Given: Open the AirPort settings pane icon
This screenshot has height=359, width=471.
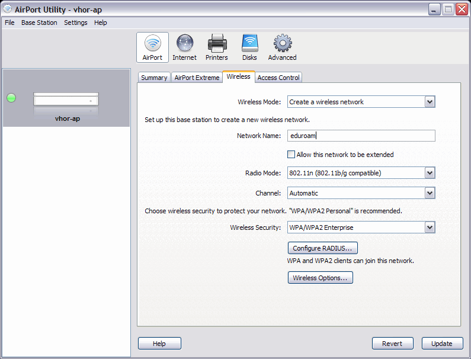Looking at the screenshot, I should [x=153, y=47].
